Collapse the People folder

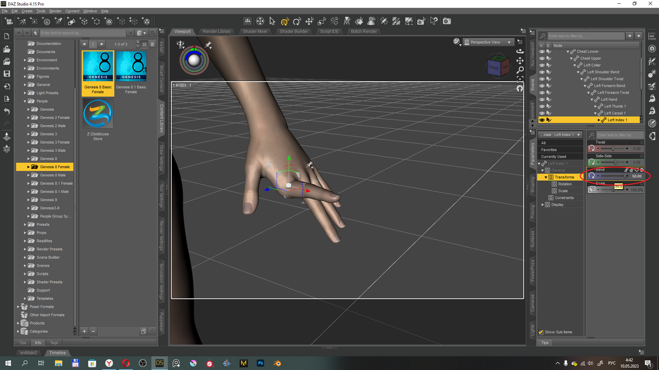coord(25,101)
